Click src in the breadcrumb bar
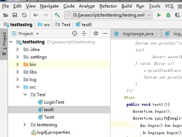 click(44, 25)
